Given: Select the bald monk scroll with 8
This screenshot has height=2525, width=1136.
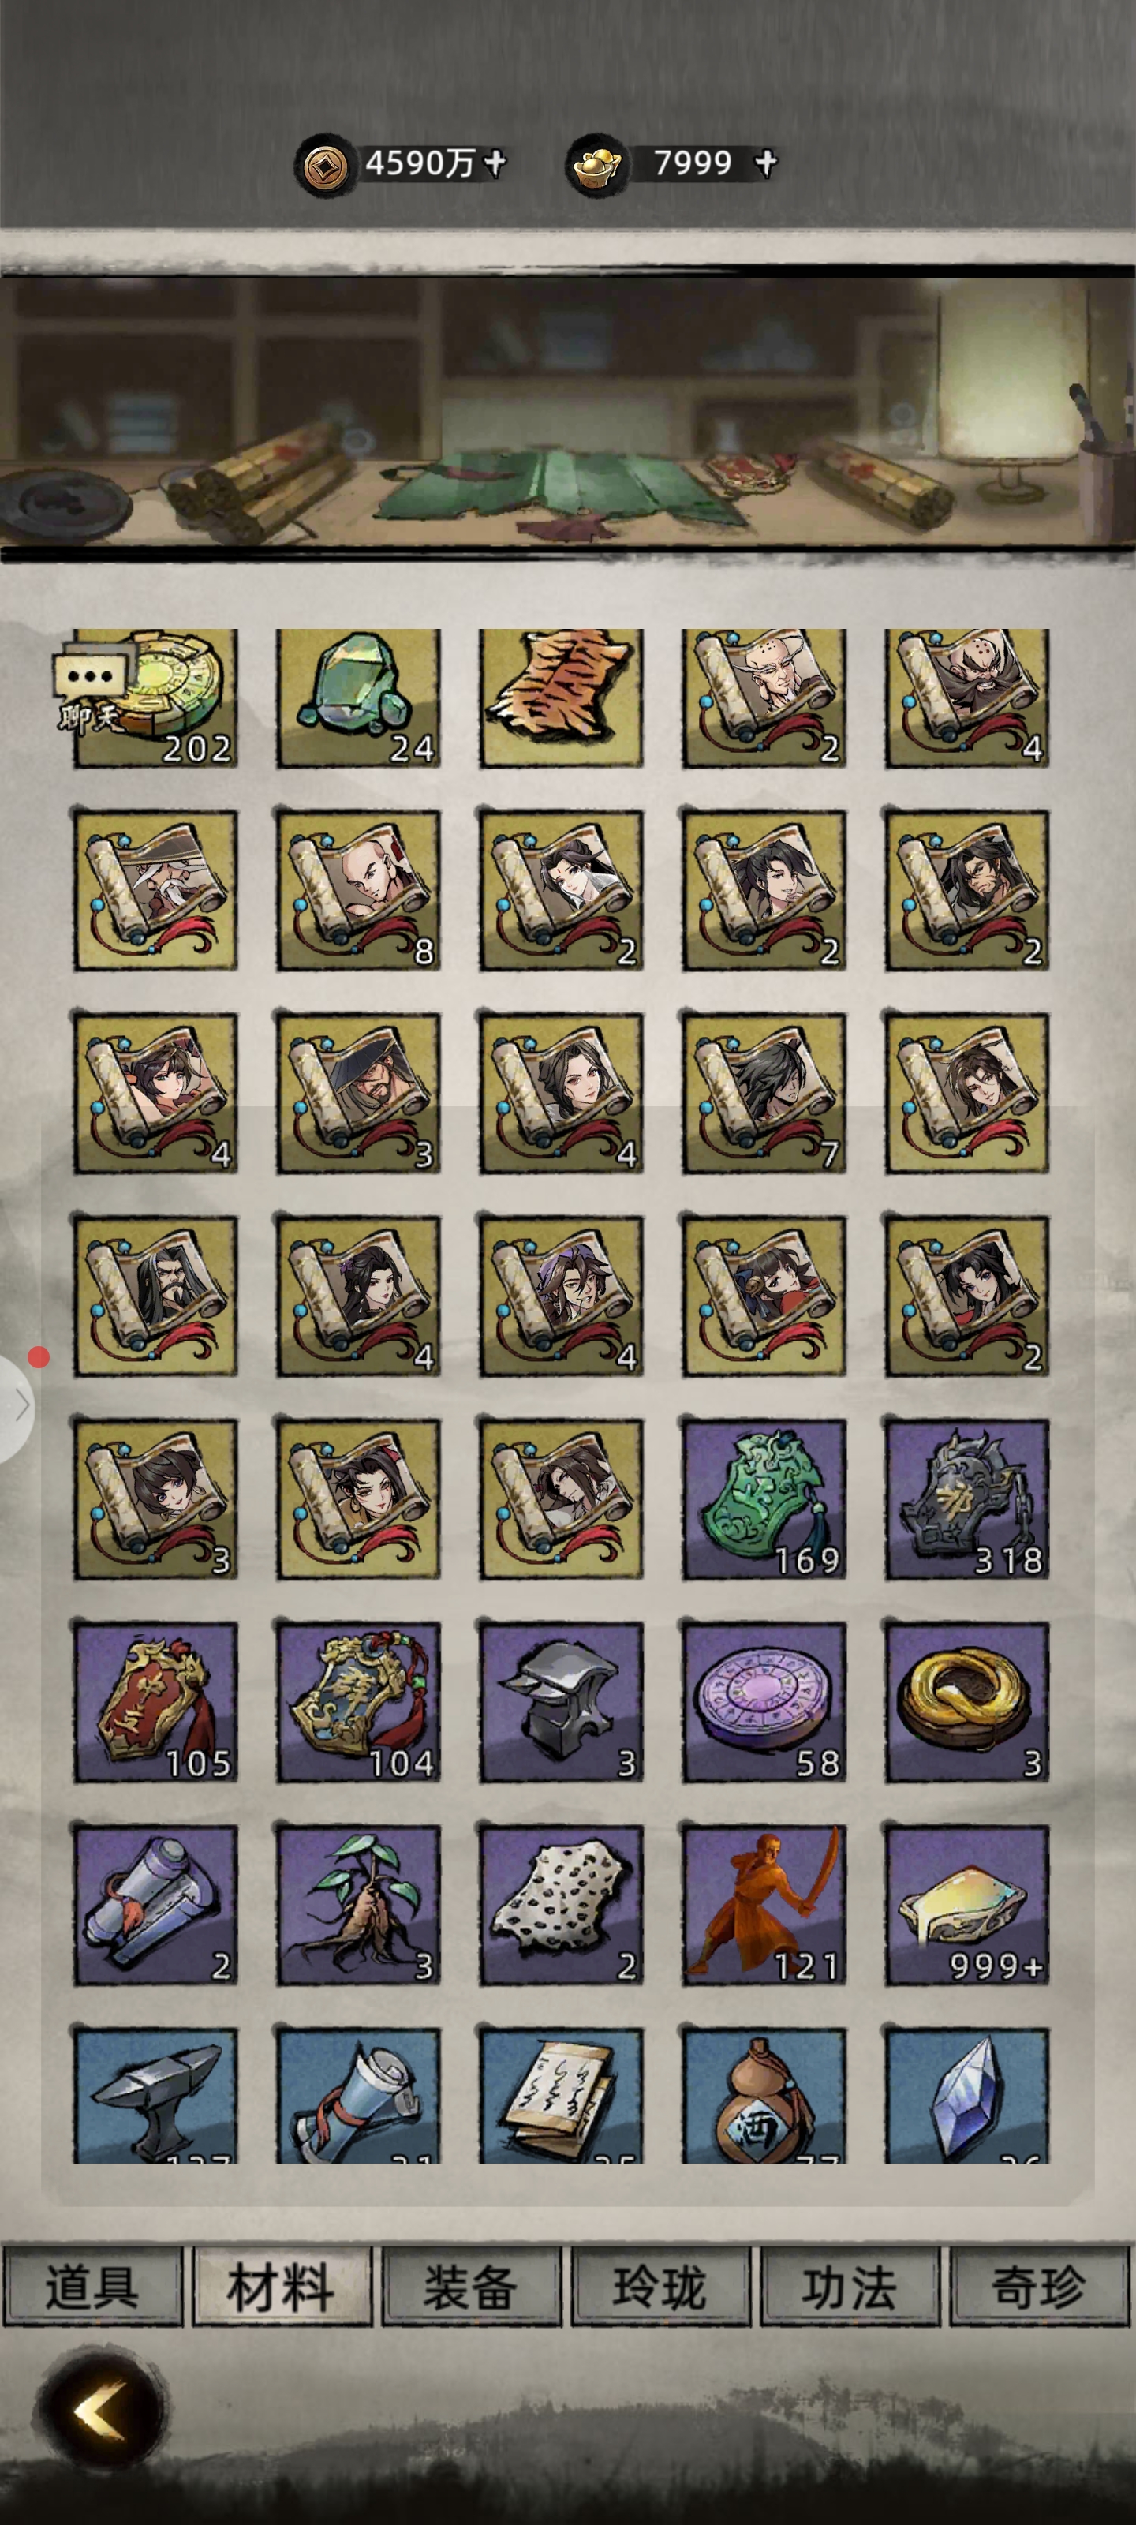Looking at the screenshot, I should 357,890.
